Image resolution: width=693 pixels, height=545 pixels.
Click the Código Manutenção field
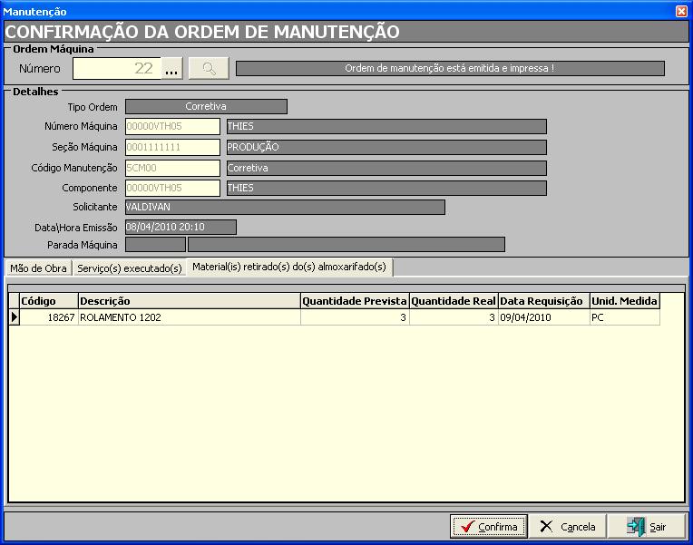point(172,168)
